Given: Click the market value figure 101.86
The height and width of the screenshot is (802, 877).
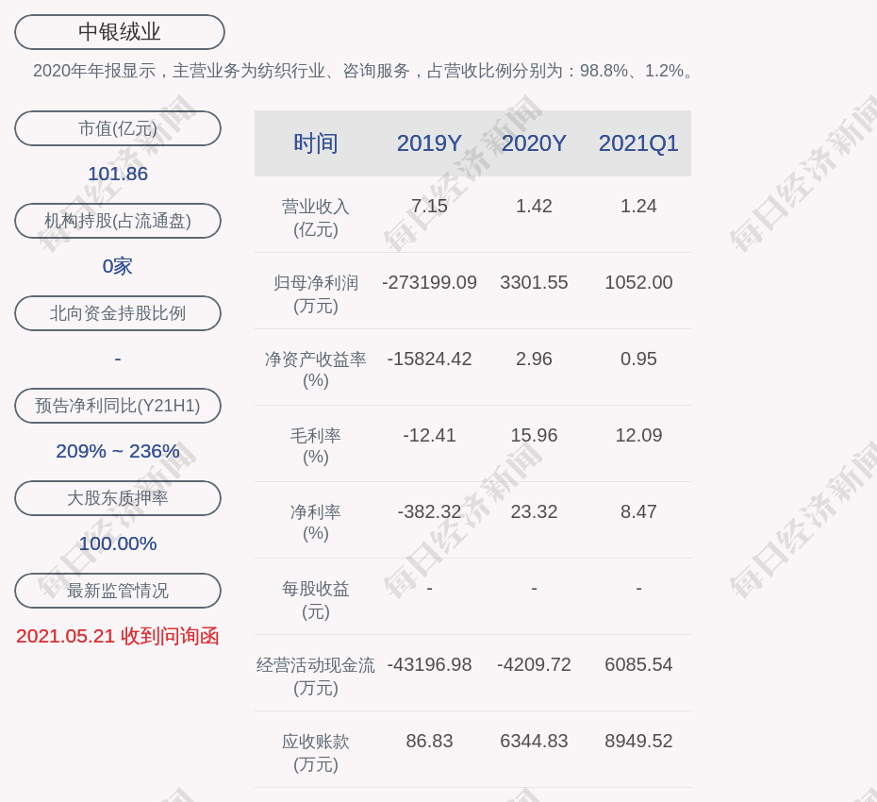Looking at the screenshot, I should (118, 174).
